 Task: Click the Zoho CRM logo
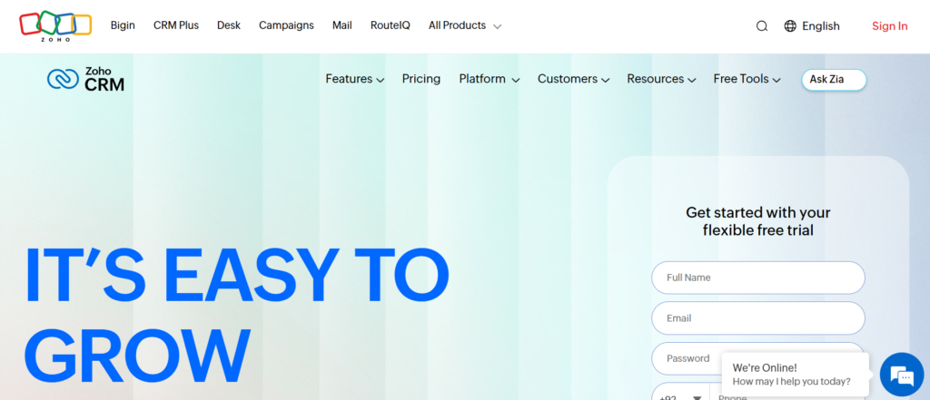pos(86,80)
